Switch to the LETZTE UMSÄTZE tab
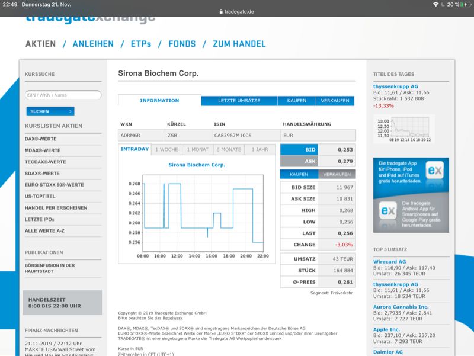 [x=239, y=101]
